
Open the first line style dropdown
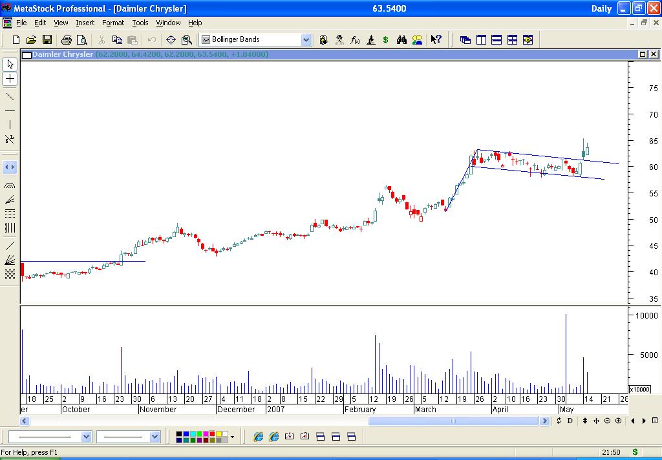86,437
